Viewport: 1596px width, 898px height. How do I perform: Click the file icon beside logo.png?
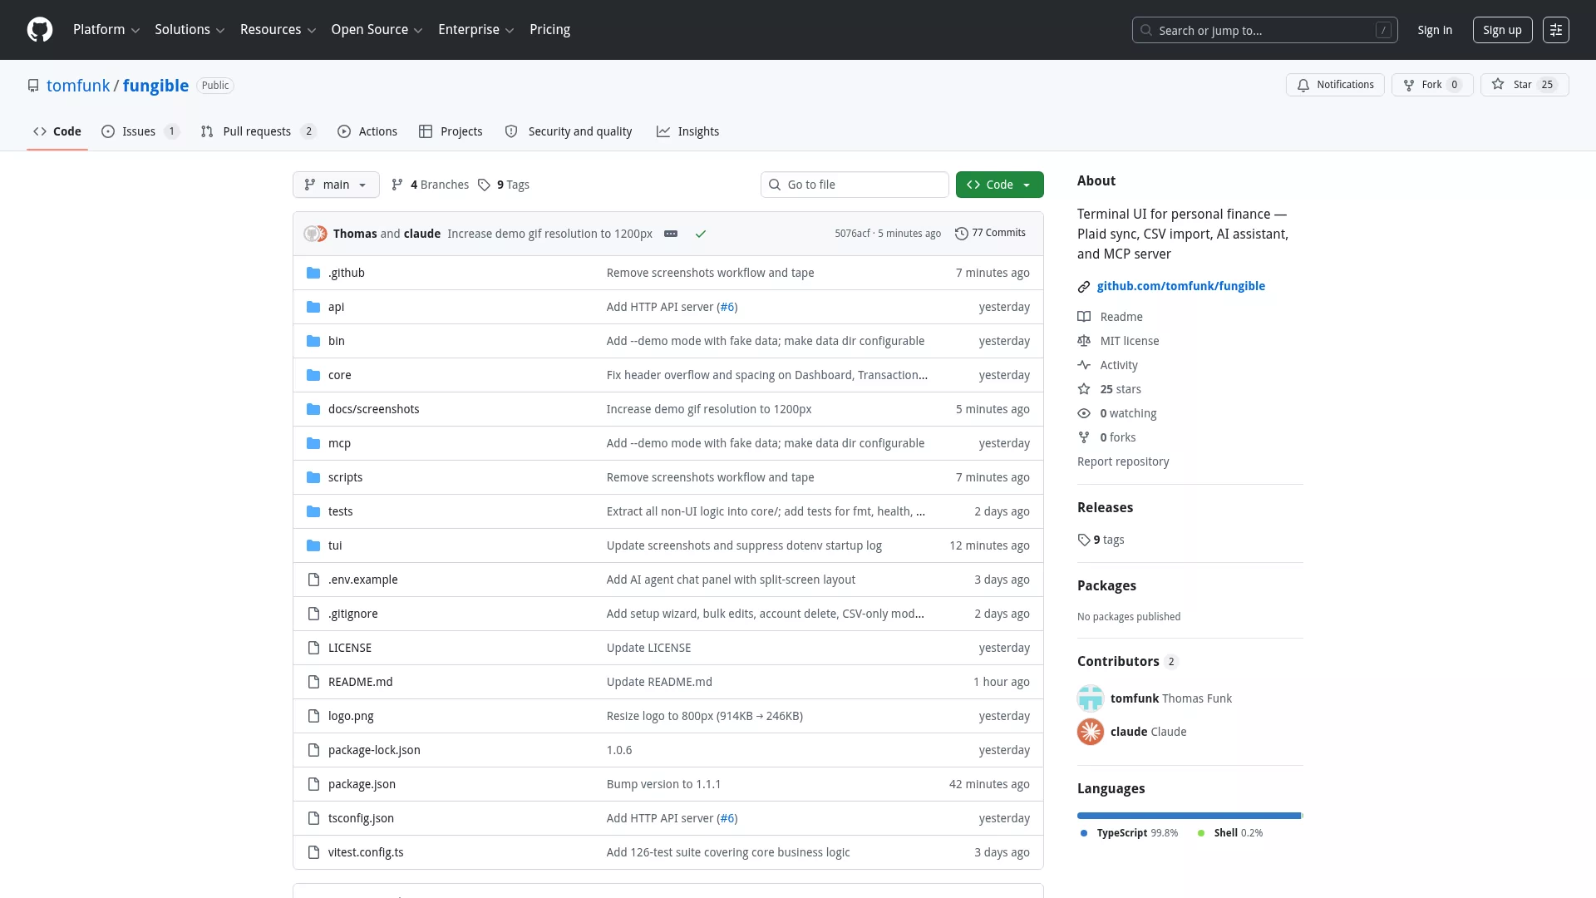(x=313, y=716)
